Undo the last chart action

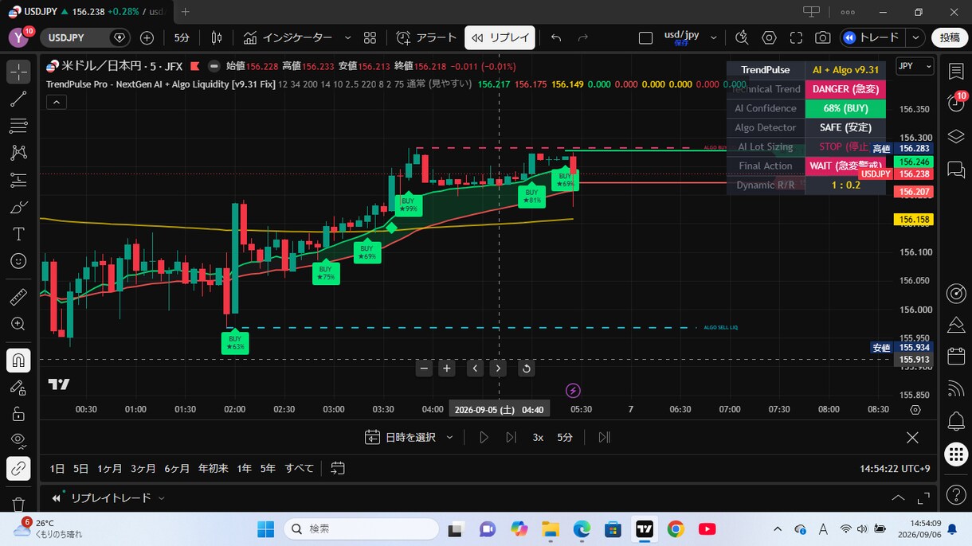click(x=556, y=37)
